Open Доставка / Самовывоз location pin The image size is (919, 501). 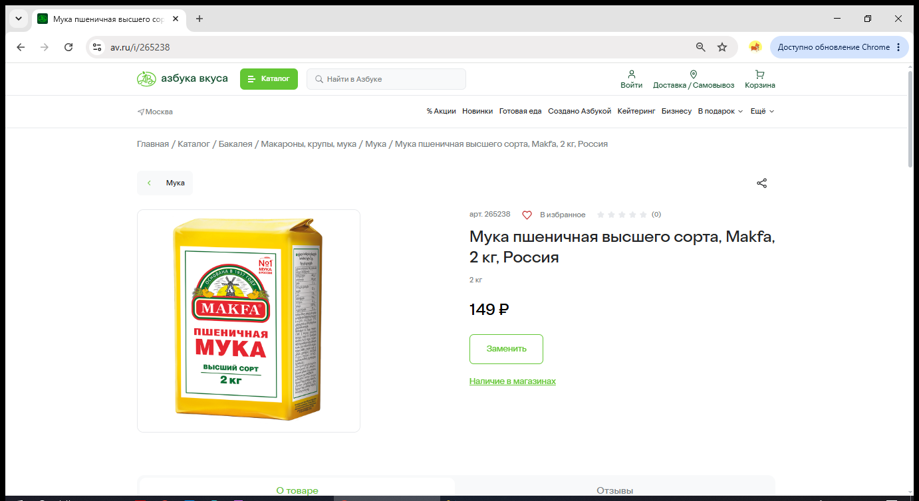(694, 79)
